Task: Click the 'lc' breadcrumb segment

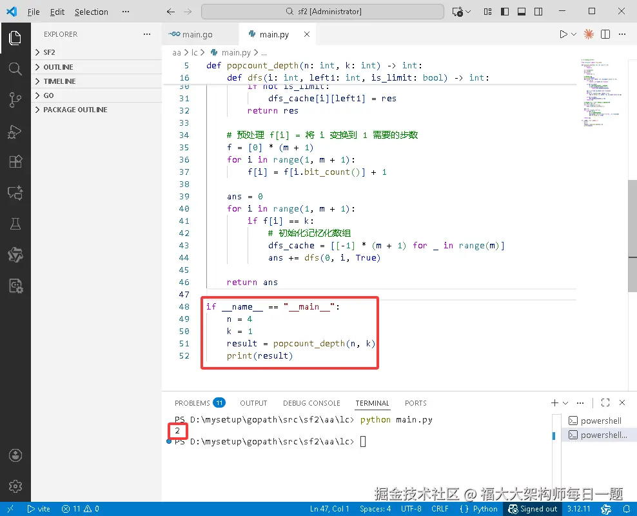Action: point(194,52)
